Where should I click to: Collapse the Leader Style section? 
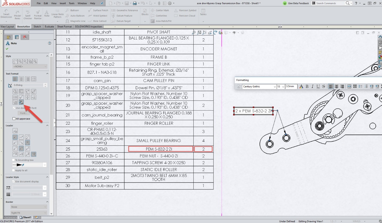47,177
